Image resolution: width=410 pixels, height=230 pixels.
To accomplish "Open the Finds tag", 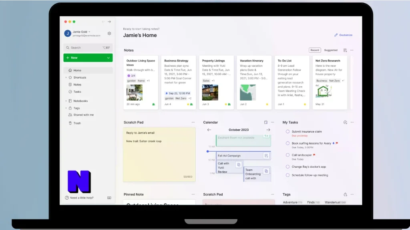I will click(313, 202).
